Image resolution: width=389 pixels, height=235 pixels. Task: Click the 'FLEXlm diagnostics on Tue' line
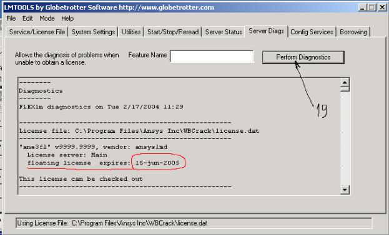[101, 107]
